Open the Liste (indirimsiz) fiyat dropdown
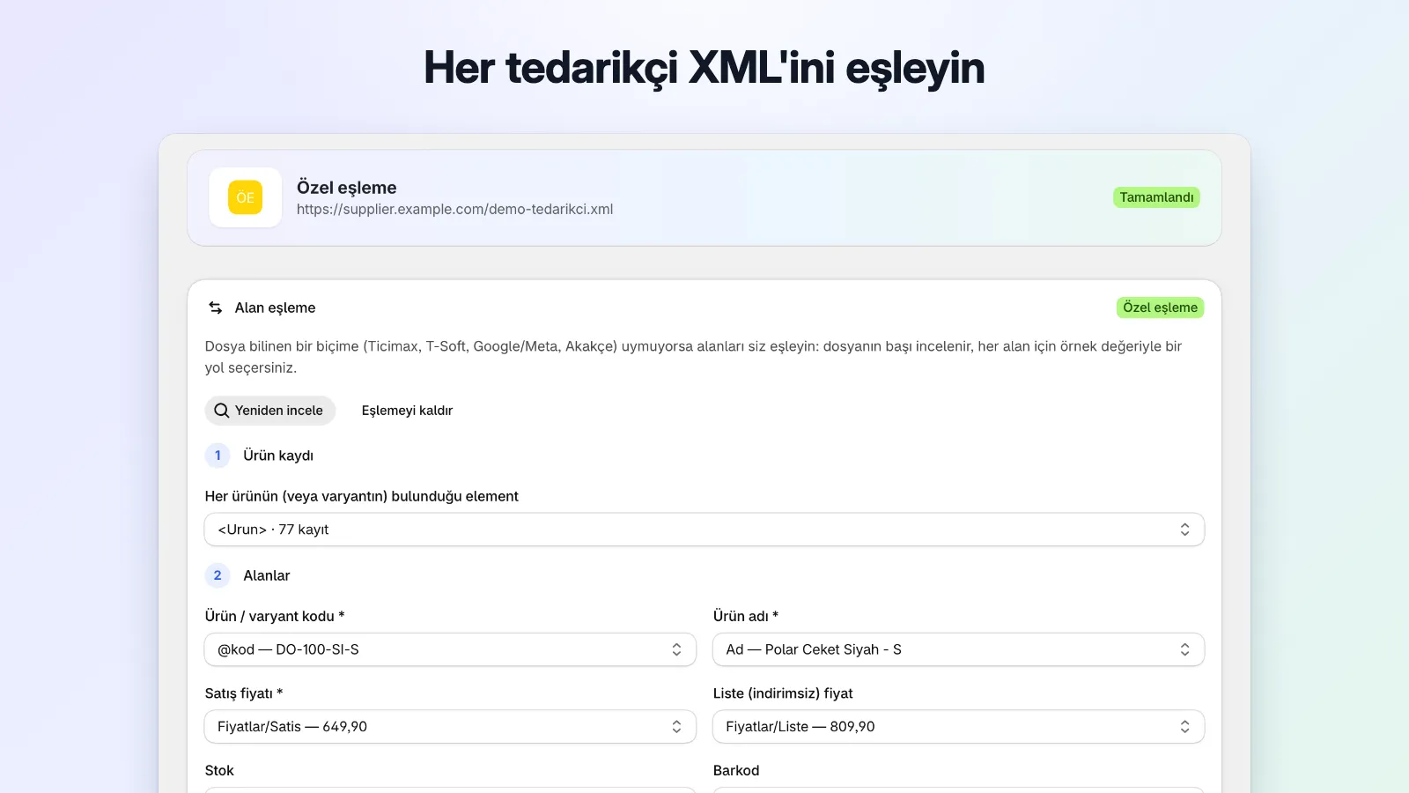The width and height of the screenshot is (1409, 793). coord(958,727)
